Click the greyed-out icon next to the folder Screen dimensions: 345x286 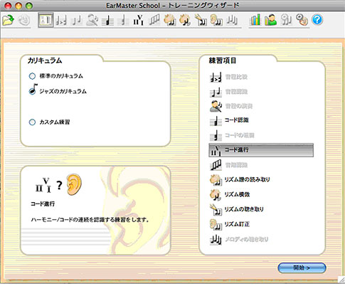(x=24, y=20)
